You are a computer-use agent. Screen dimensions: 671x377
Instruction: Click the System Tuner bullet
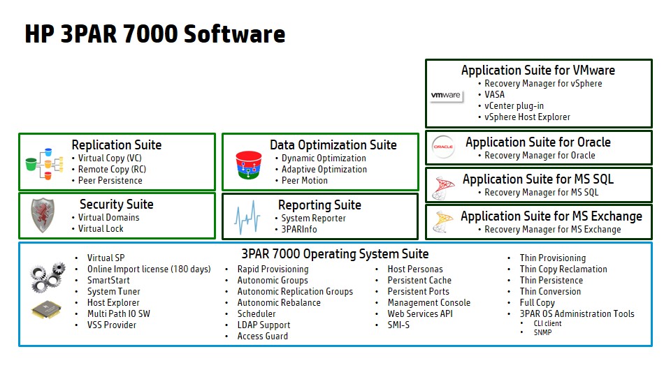[x=113, y=292]
